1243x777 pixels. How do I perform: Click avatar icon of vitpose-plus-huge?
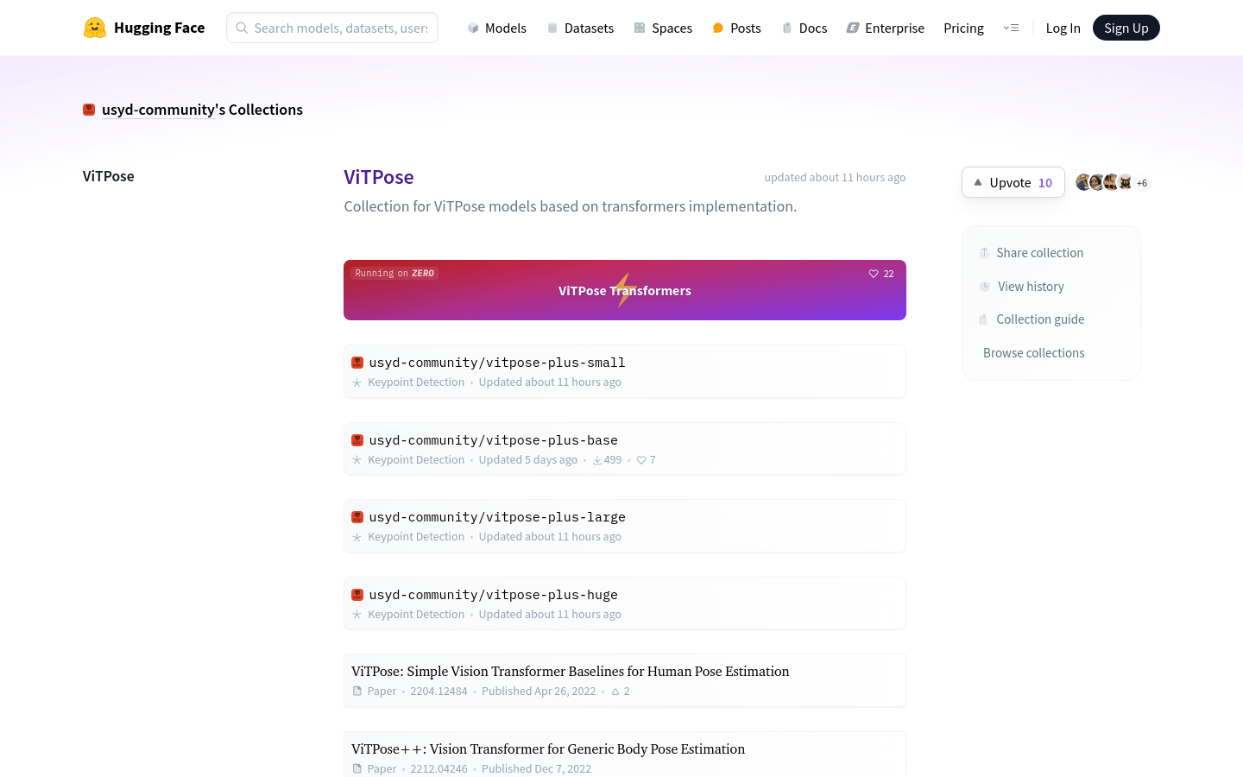pos(357,595)
